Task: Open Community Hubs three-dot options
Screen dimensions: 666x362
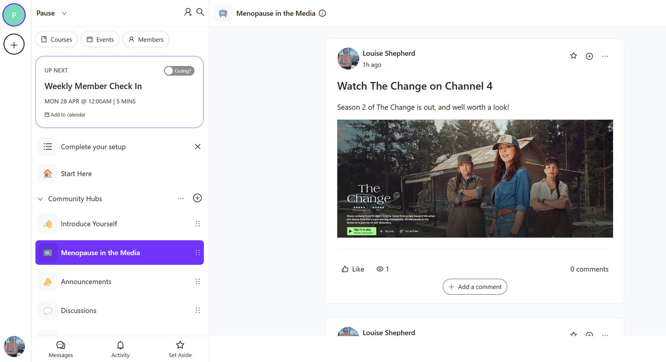Action: pyautogui.click(x=180, y=198)
